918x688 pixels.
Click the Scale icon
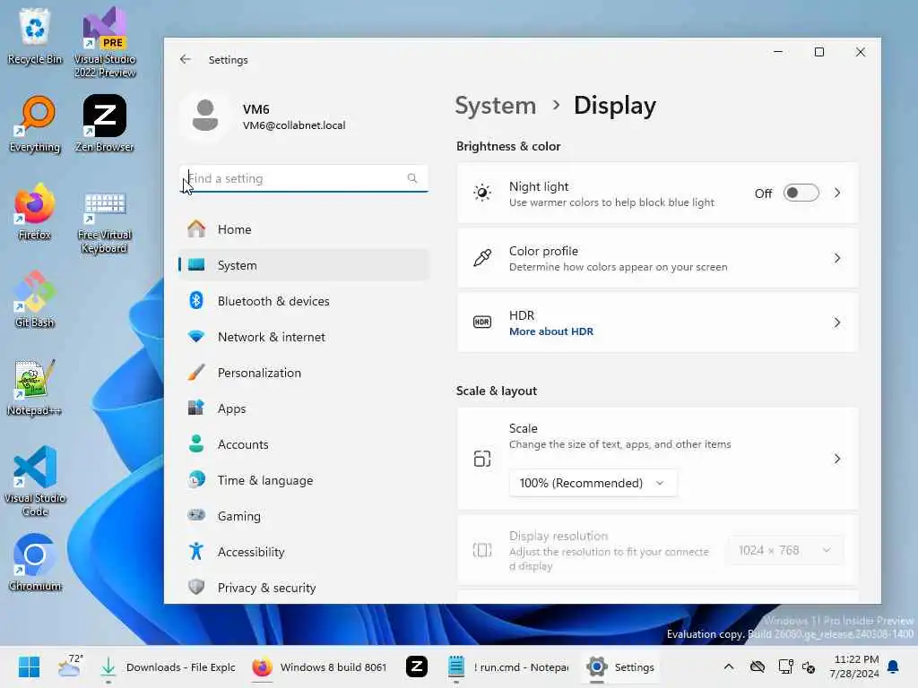(x=482, y=459)
